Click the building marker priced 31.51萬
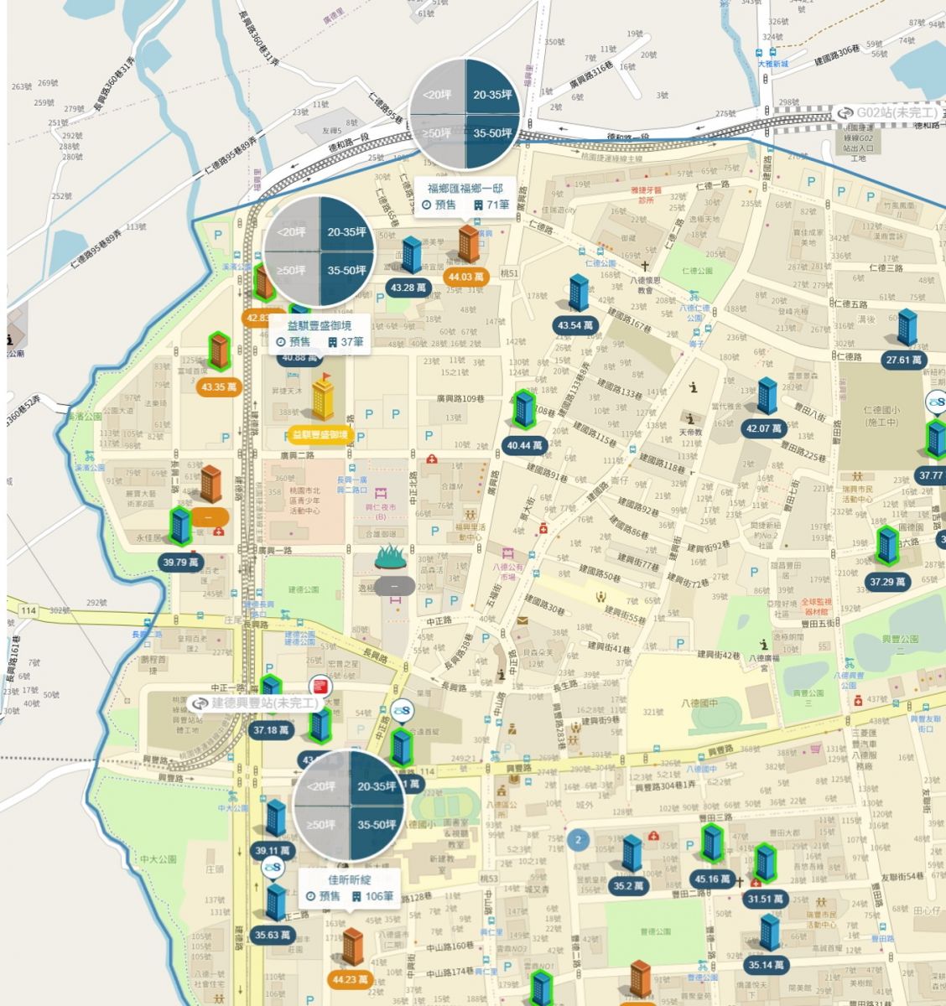946x1006 pixels. [x=765, y=863]
